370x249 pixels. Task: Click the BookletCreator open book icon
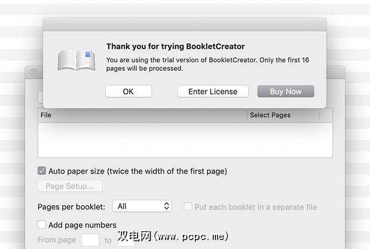(77, 60)
